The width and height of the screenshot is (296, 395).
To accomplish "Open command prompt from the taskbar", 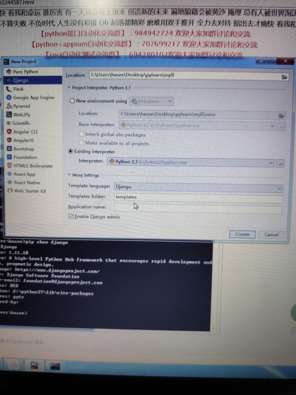I will click(x=55, y=366).
